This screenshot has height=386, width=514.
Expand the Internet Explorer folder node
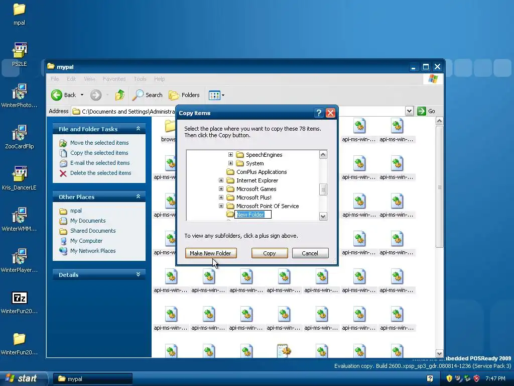[x=221, y=180]
